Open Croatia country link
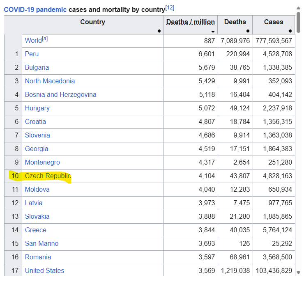This screenshot has width=304, height=284. (35, 121)
